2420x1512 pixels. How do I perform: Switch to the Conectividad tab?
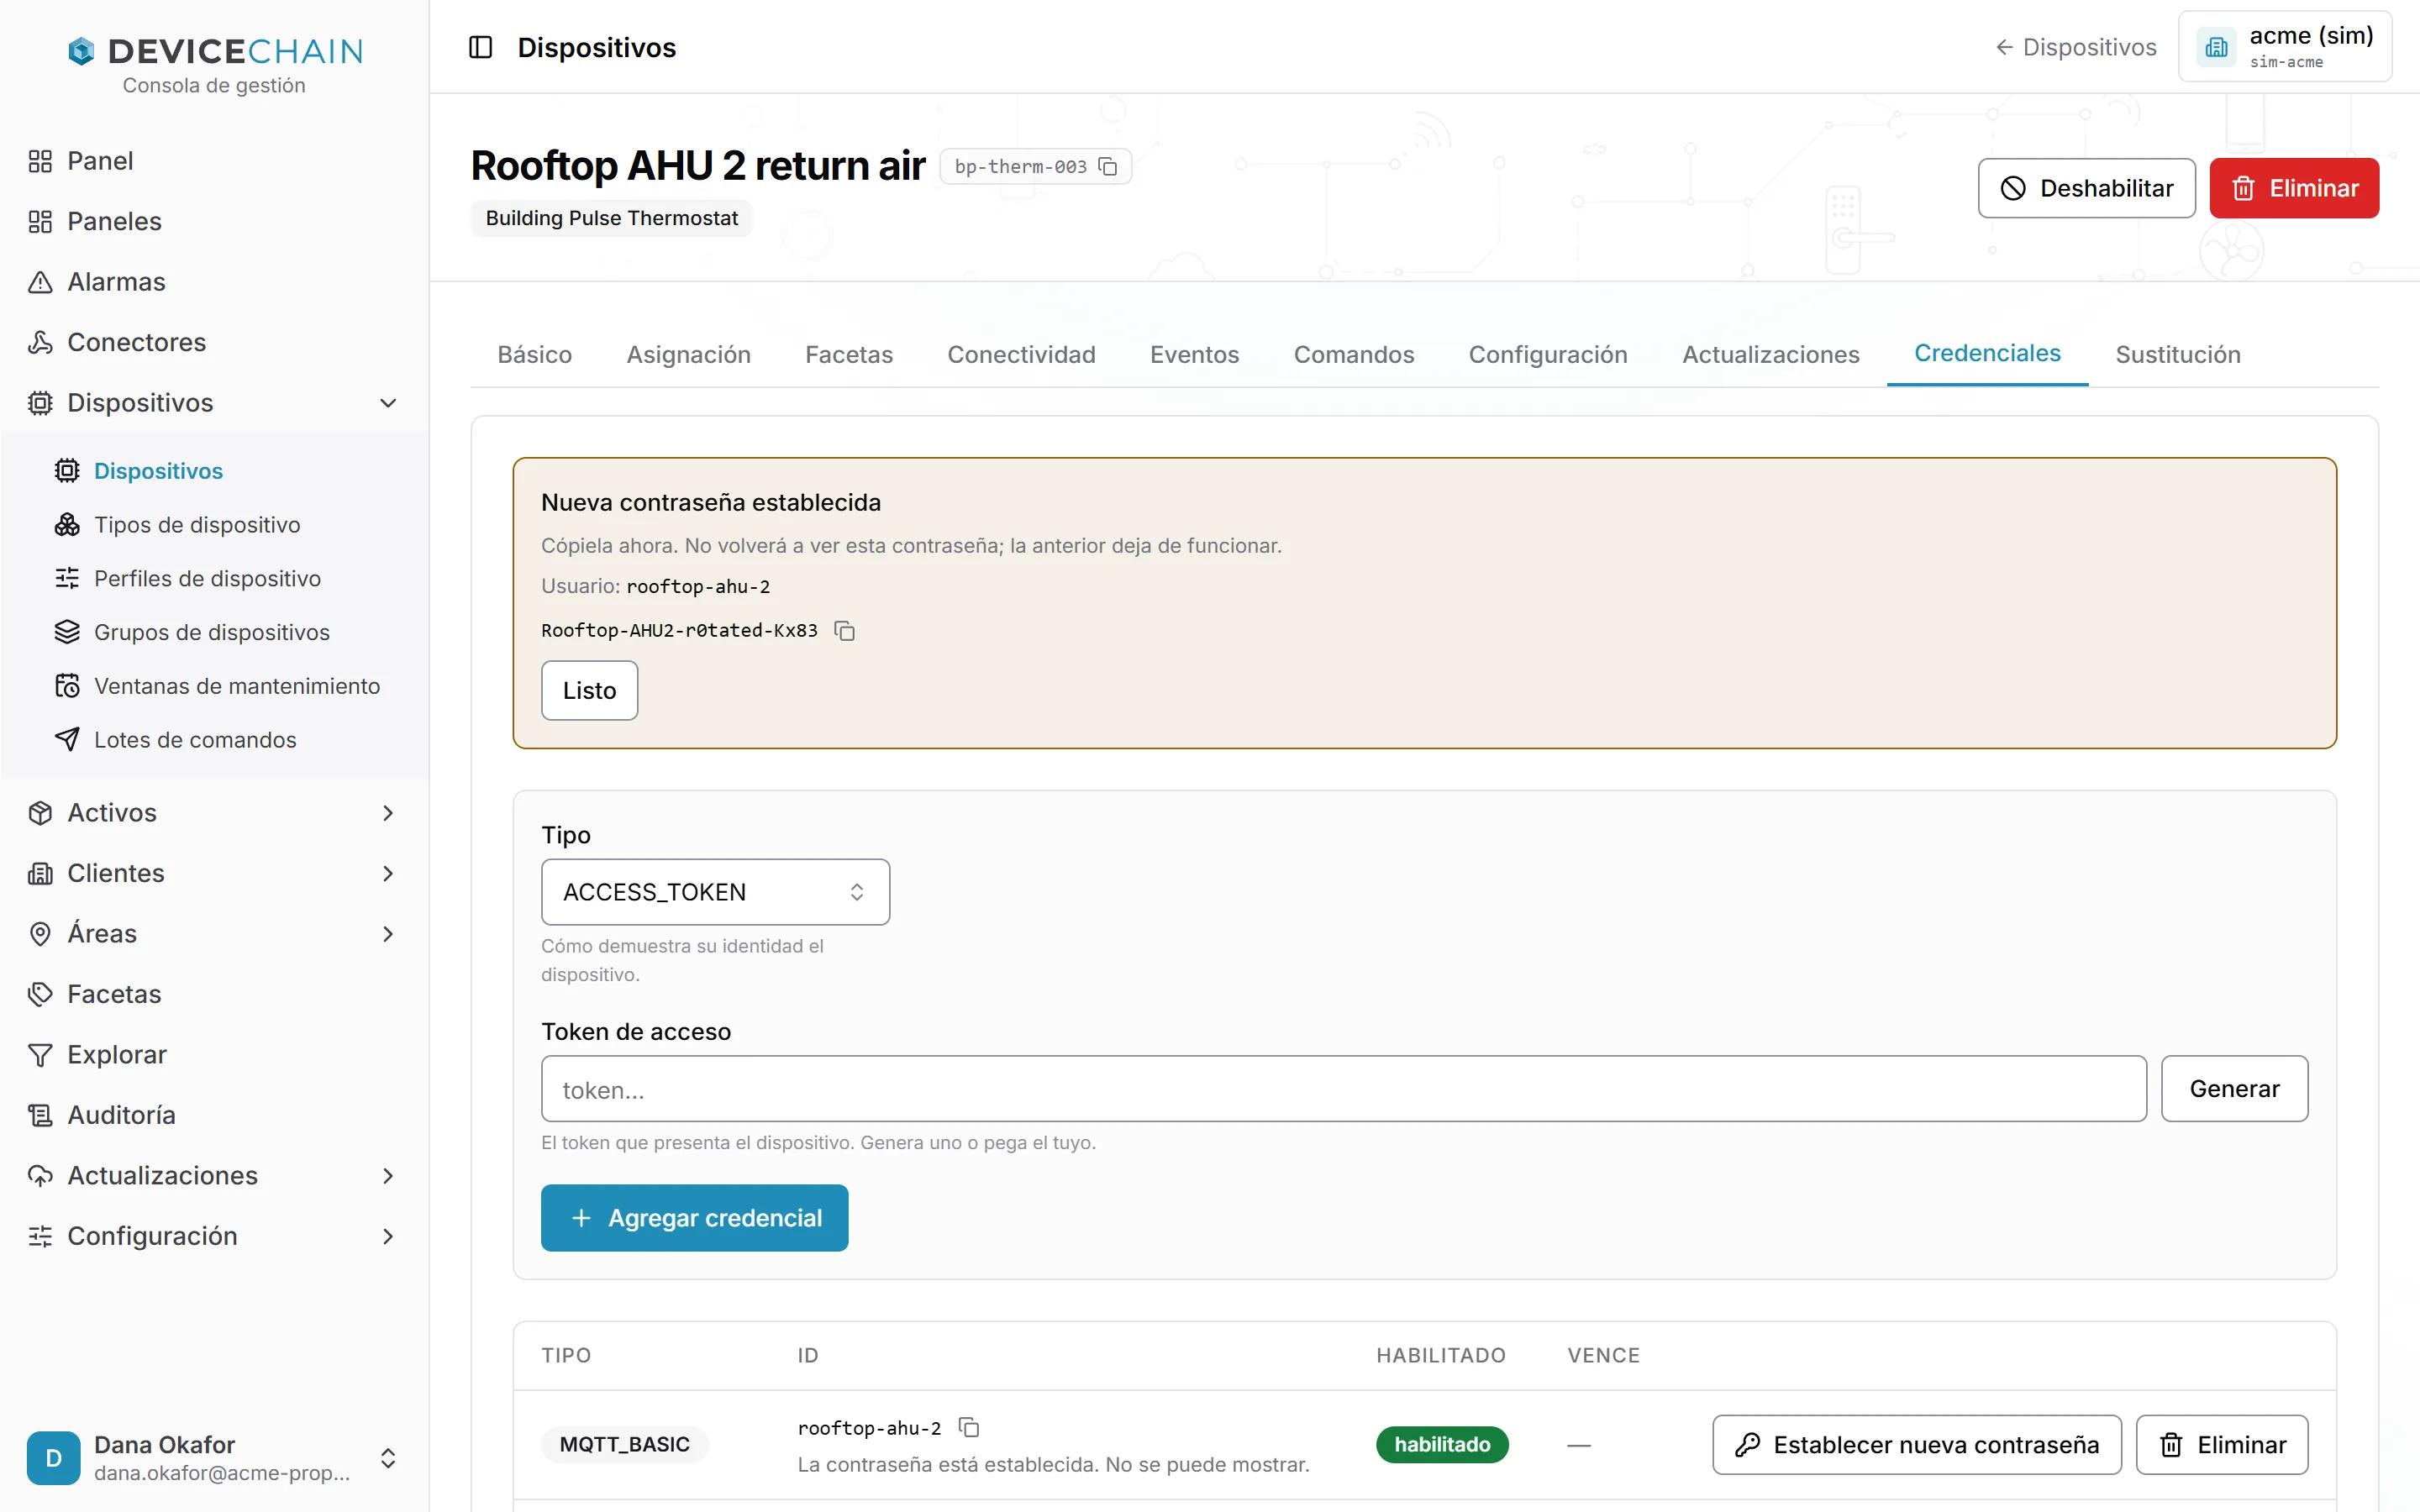1021,354
